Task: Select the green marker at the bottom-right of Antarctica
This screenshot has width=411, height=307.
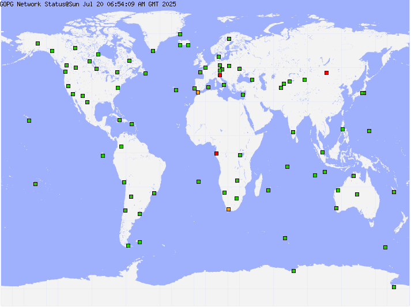Action: 394,287
